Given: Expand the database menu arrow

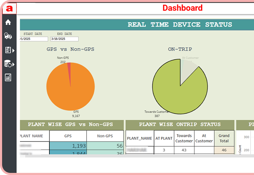Looking at the screenshot, I should (14, 65).
